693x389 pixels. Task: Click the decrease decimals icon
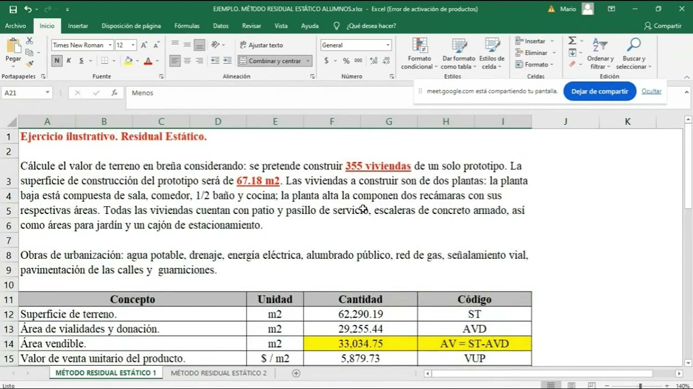(387, 61)
